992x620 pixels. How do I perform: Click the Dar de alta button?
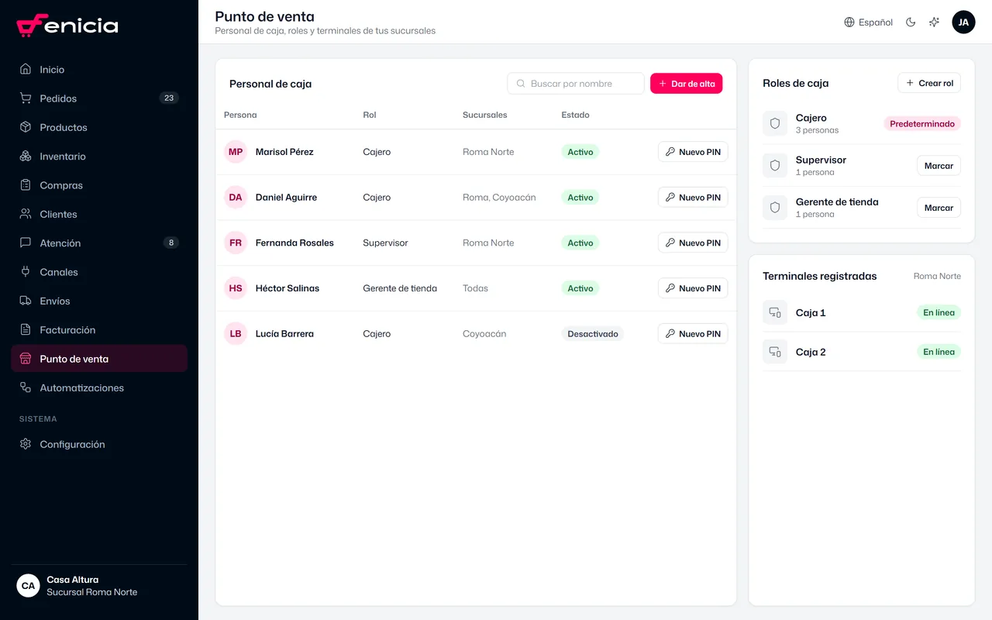click(x=687, y=84)
